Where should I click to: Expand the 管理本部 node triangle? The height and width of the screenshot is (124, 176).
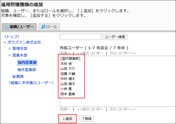(x=10, y=49)
